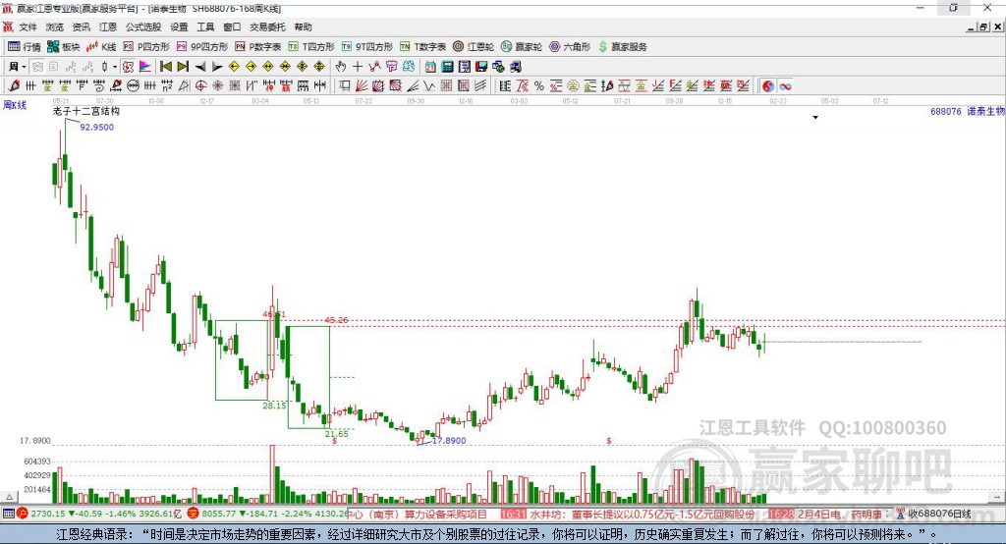Toggle the colorful gradient triangle icon

pyautogui.click(x=145, y=67)
